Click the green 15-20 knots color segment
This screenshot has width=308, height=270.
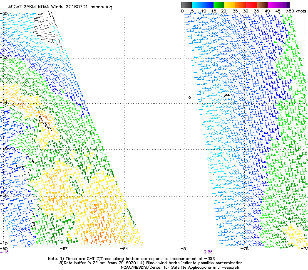pos(219,5)
